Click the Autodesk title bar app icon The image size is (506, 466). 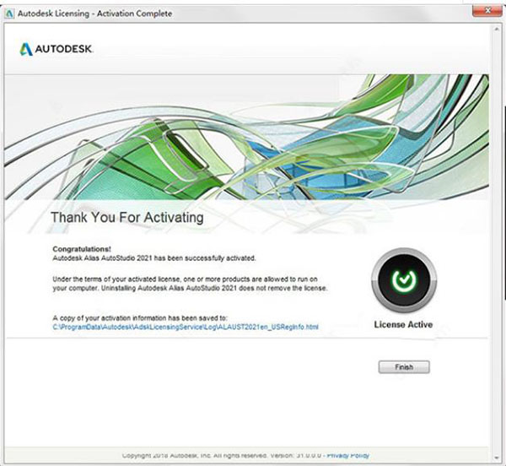9,14
